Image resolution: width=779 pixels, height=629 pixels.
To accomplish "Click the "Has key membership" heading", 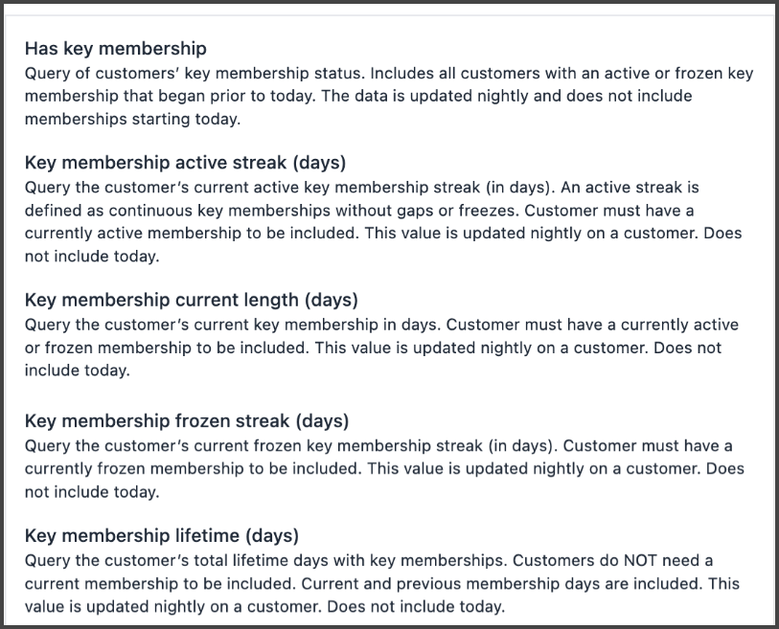I will coord(115,49).
